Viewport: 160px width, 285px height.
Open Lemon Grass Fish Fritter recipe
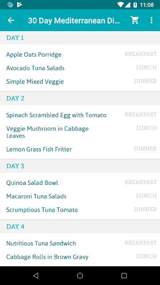pos(80,149)
